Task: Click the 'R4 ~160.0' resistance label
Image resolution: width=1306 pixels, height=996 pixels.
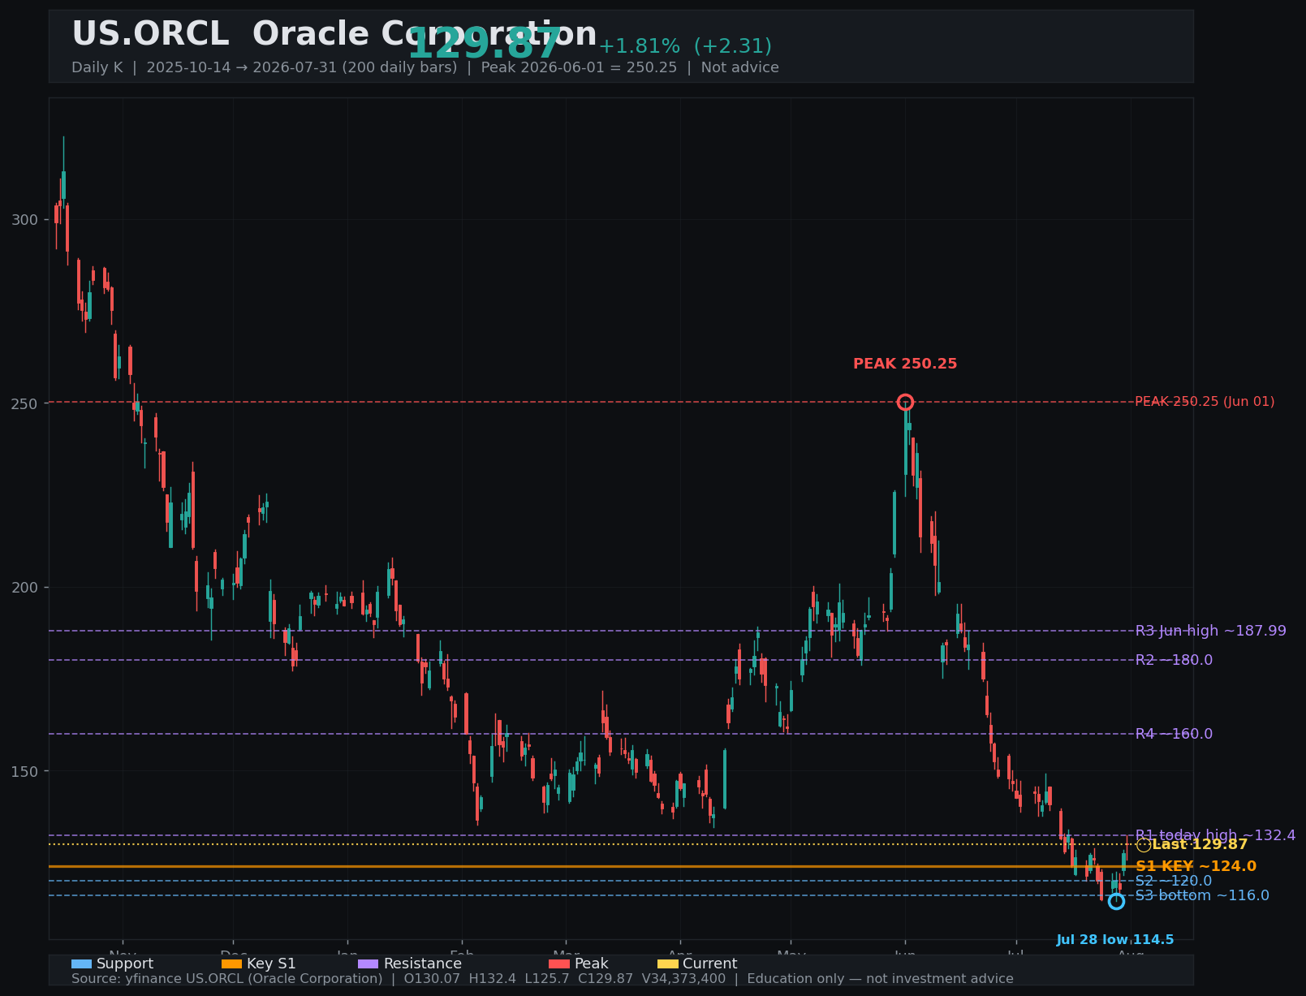Action: click(x=1174, y=734)
